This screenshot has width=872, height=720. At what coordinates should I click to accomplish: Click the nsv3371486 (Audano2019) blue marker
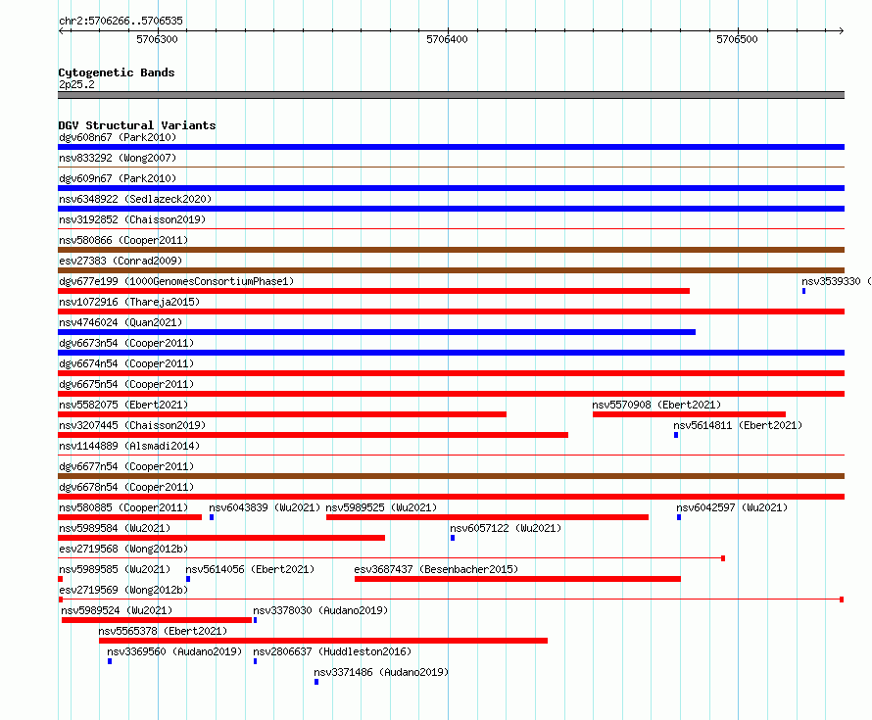316,682
